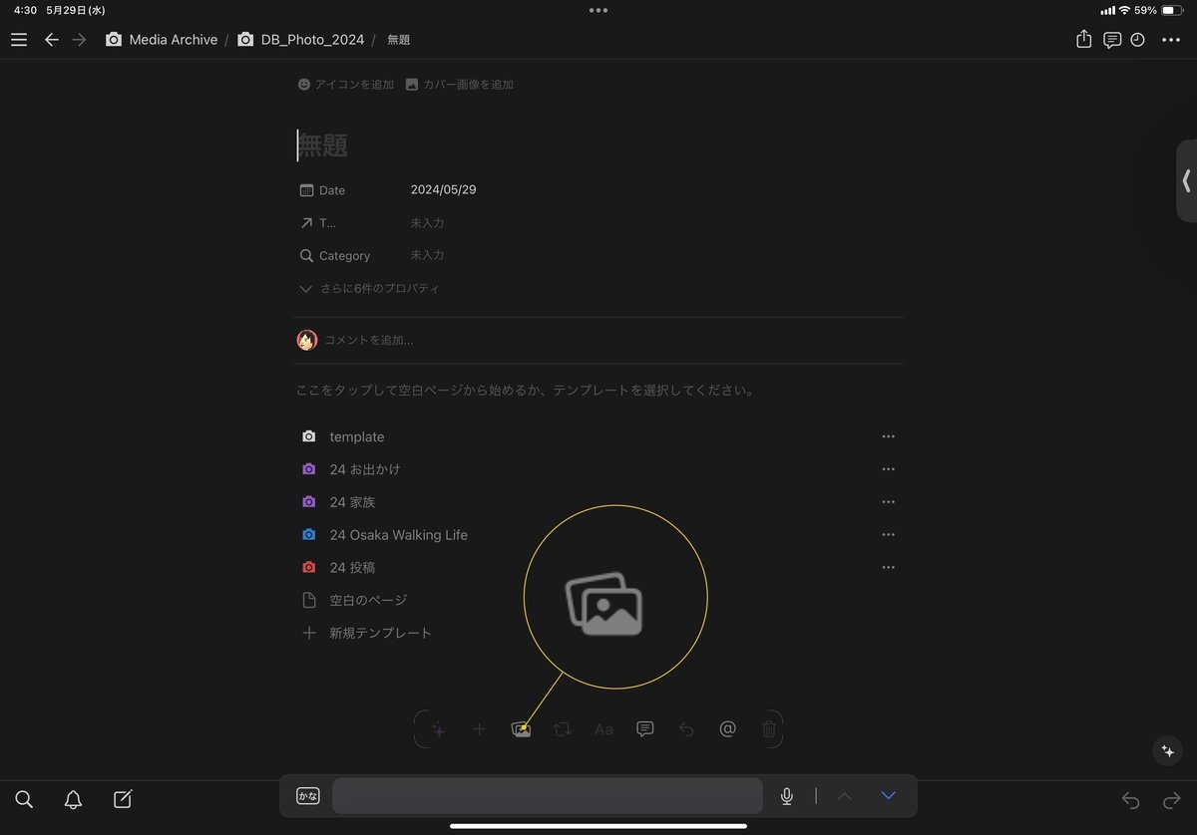Open the page history clock icon
The image size is (1197, 835).
click(x=1138, y=40)
